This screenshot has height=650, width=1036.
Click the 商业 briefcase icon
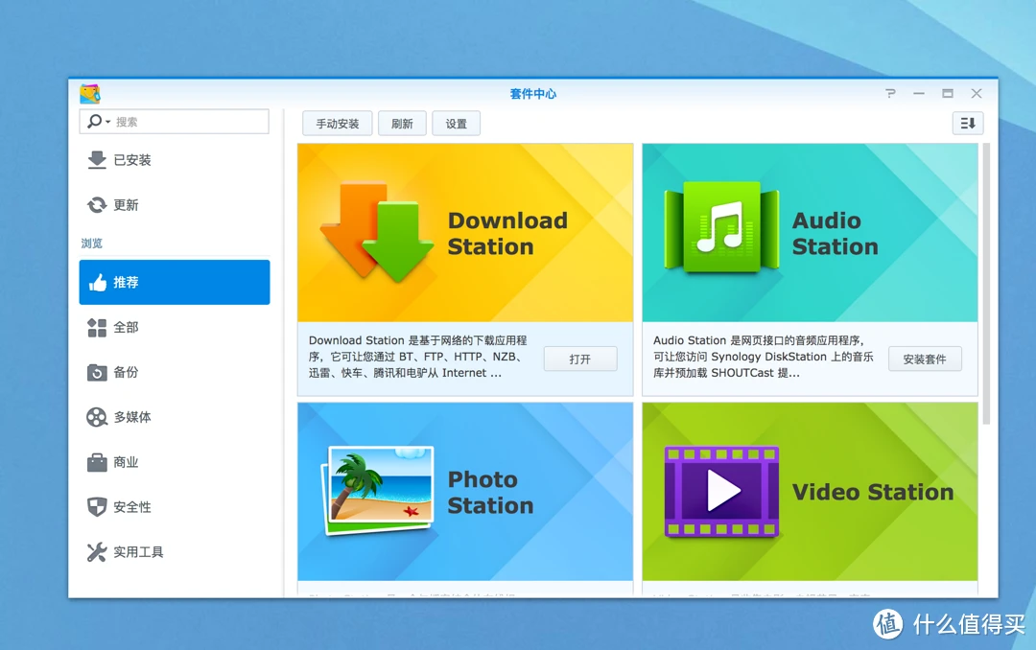97,462
